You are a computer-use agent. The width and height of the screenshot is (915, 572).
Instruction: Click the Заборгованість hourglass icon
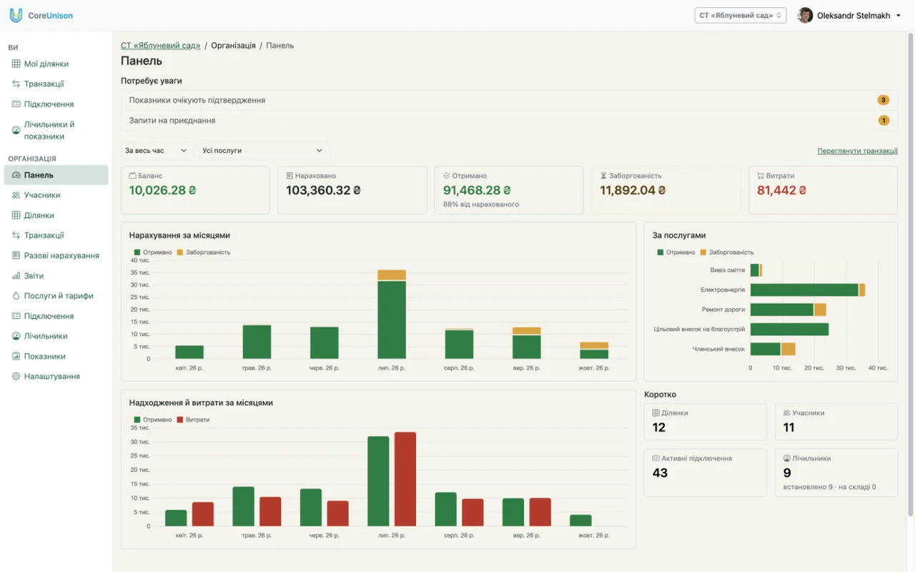603,175
